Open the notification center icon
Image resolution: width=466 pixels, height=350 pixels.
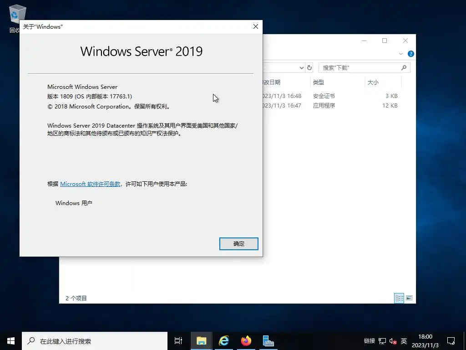coord(451,341)
